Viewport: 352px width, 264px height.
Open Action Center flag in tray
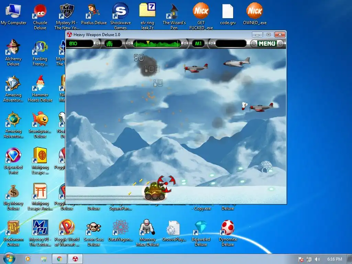(301, 259)
